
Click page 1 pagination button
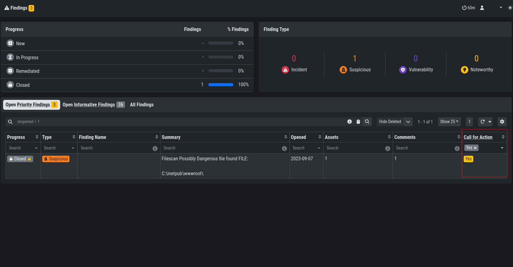[x=469, y=122]
